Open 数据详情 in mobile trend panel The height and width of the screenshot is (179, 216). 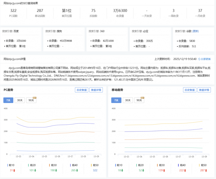tap(204, 90)
